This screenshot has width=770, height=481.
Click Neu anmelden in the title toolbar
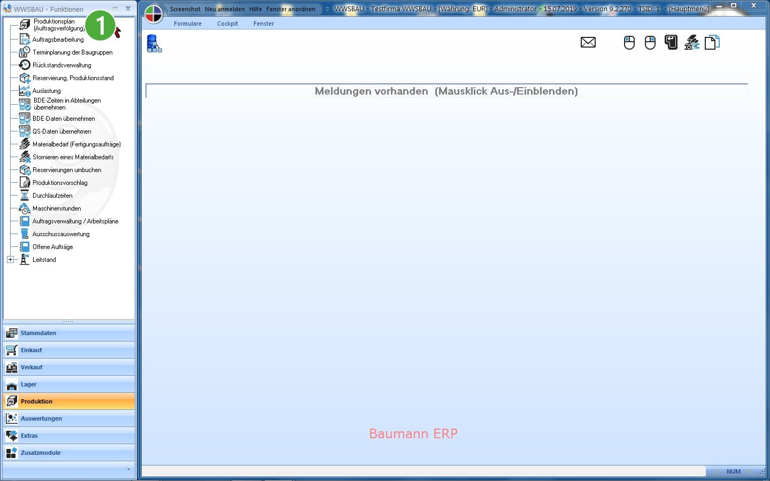click(225, 9)
